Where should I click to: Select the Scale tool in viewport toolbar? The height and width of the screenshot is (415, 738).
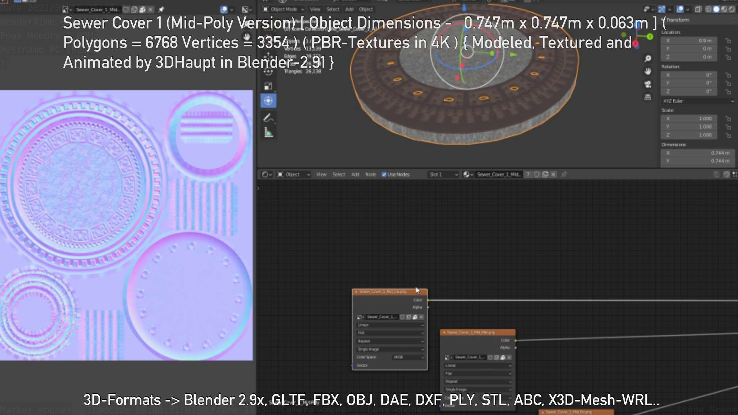click(268, 86)
